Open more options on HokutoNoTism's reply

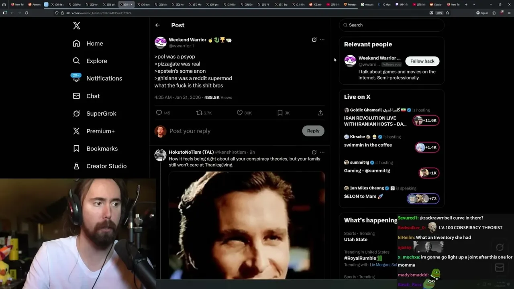point(322,152)
